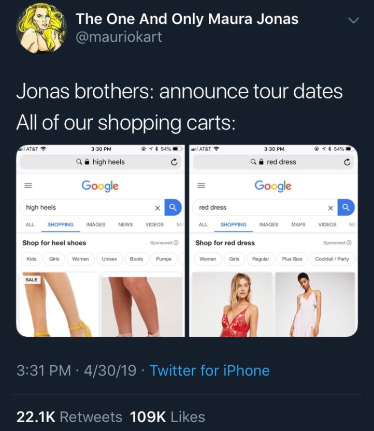Reload the red dress search page
The width and height of the screenshot is (374, 431).
point(348,162)
